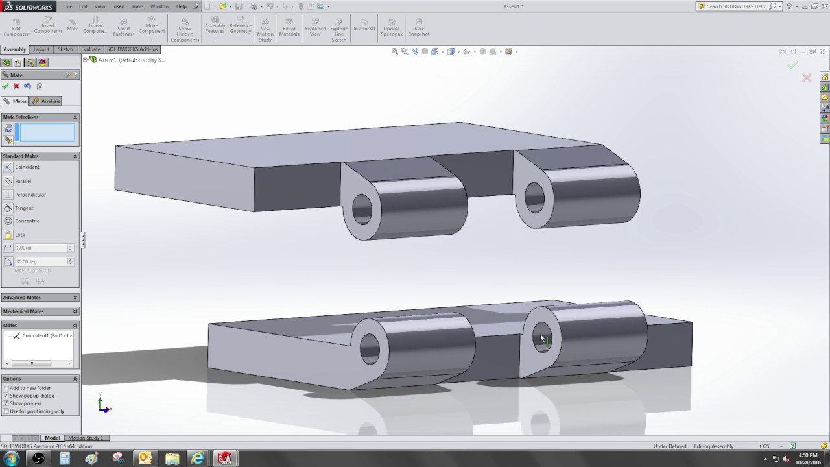
Task: Select Previous View icon
Action: [x=415, y=52]
